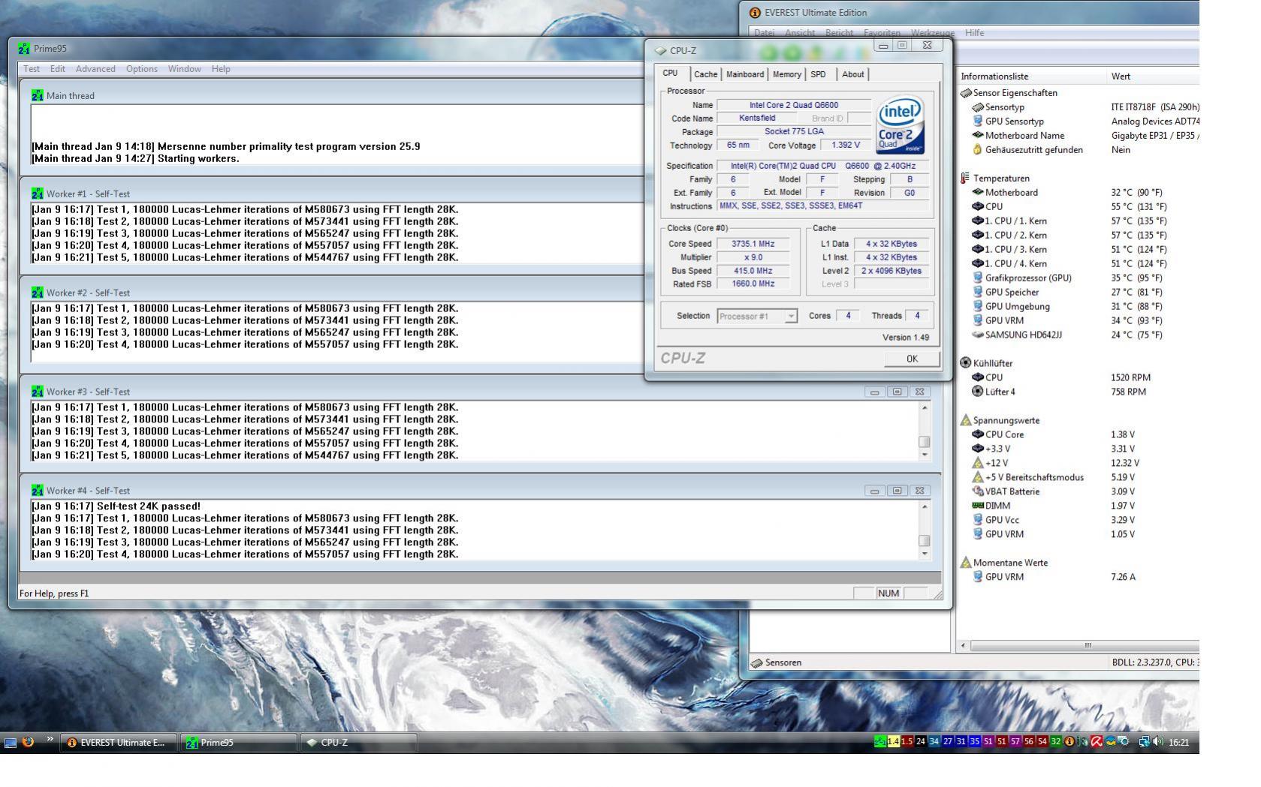Click the fan icon beside Lüfter 4
The height and width of the screenshot is (787, 1261).
pos(978,392)
